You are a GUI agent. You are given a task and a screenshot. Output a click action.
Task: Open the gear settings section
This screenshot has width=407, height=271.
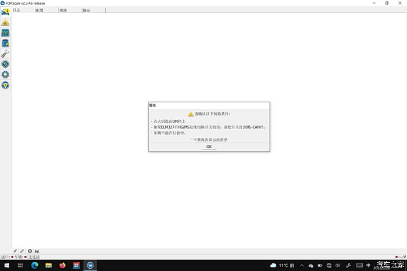pyautogui.click(x=5, y=74)
